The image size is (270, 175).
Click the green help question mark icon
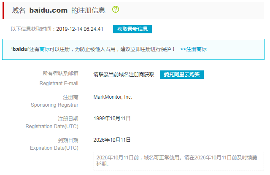pyautogui.click(x=116, y=9)
